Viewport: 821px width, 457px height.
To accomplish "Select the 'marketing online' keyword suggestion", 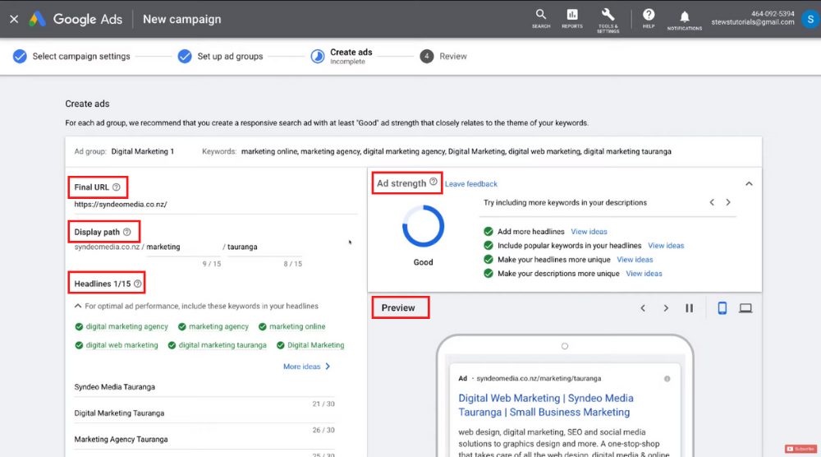I will [x=291, y=326].
